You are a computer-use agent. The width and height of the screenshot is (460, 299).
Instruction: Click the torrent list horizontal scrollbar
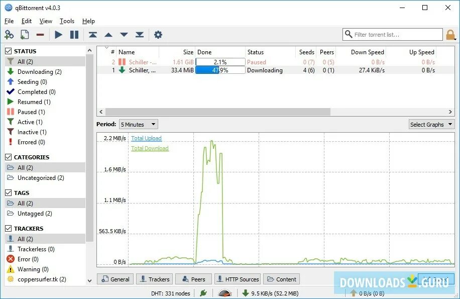pyautogui.click(x=217, y=112)
